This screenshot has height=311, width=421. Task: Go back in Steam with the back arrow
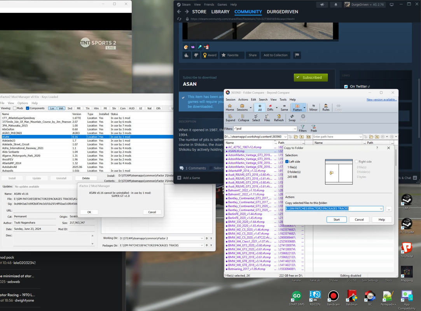[179, 12]
